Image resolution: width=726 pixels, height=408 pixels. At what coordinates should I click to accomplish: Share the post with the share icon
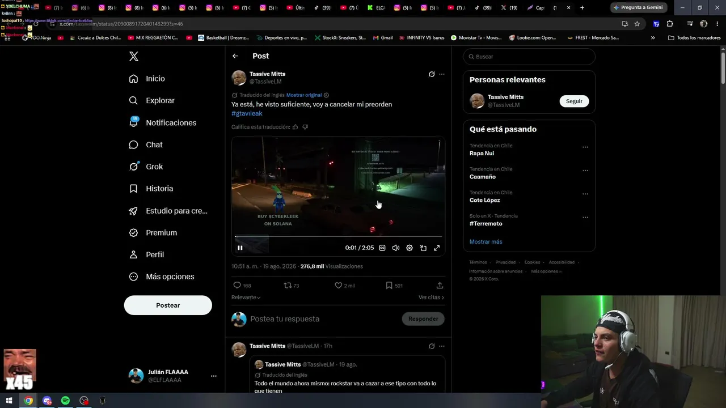[440, 286]
